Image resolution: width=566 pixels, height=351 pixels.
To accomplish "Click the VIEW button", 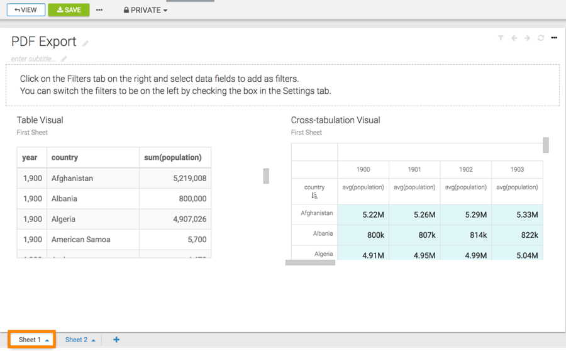I will point(26,10).
